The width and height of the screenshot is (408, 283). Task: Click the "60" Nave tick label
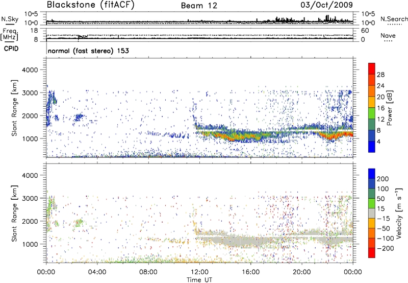coord(365,31)
